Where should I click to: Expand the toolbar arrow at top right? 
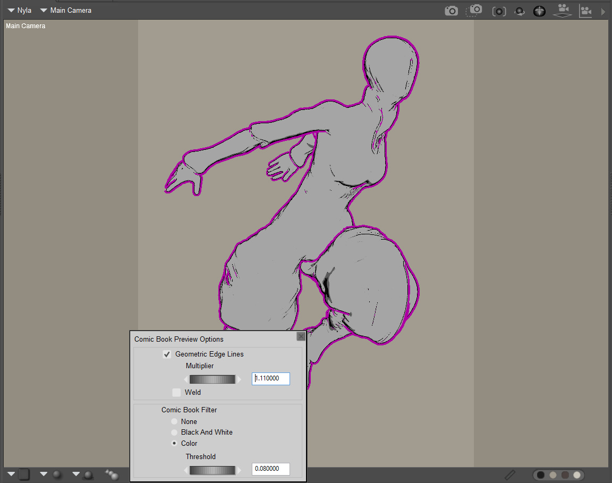pos(603,11)
